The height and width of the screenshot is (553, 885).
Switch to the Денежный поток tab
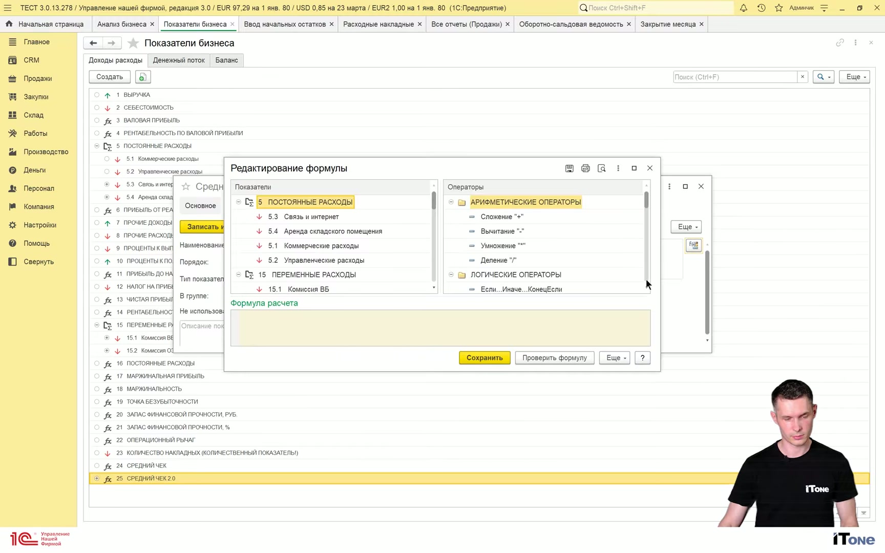pyautogui.click(x=179, y=60)
